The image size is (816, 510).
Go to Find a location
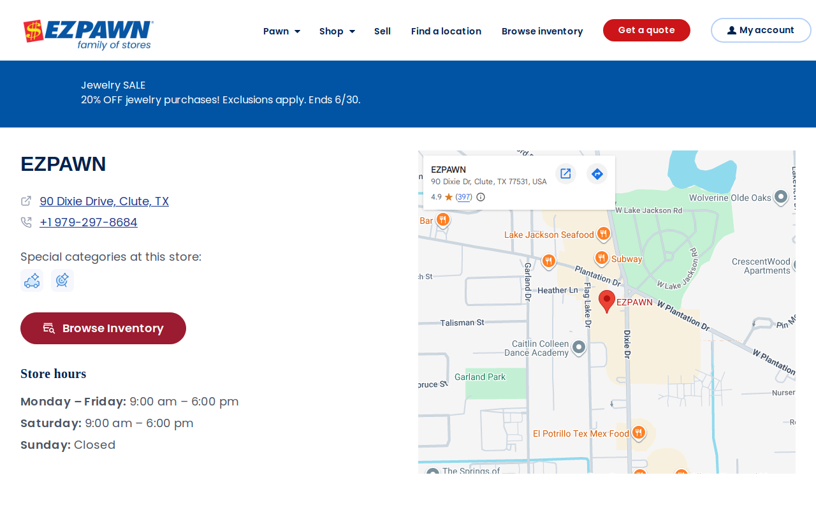click(446, 31)
